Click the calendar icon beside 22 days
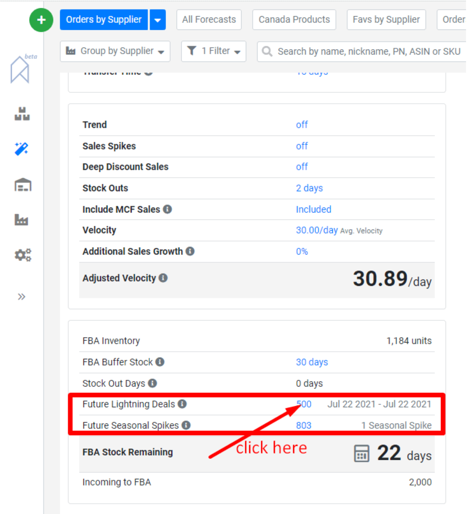This screenshot has height=514, width=467. click(361, 453)
